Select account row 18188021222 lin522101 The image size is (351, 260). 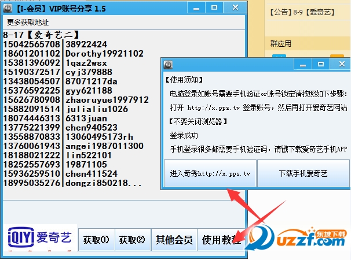tap(57, 155)
